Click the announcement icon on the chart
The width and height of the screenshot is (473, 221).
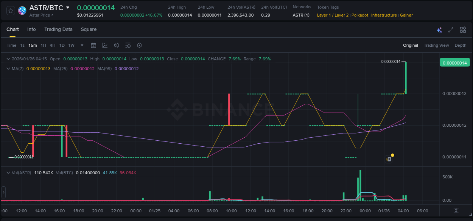tap(388, 159)
